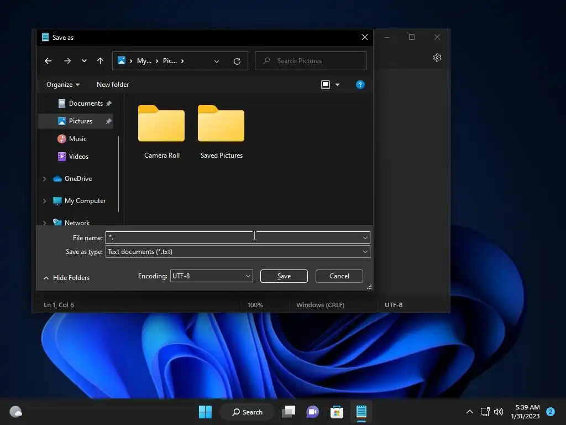Open Task View on taskbar

click(289, 412)
